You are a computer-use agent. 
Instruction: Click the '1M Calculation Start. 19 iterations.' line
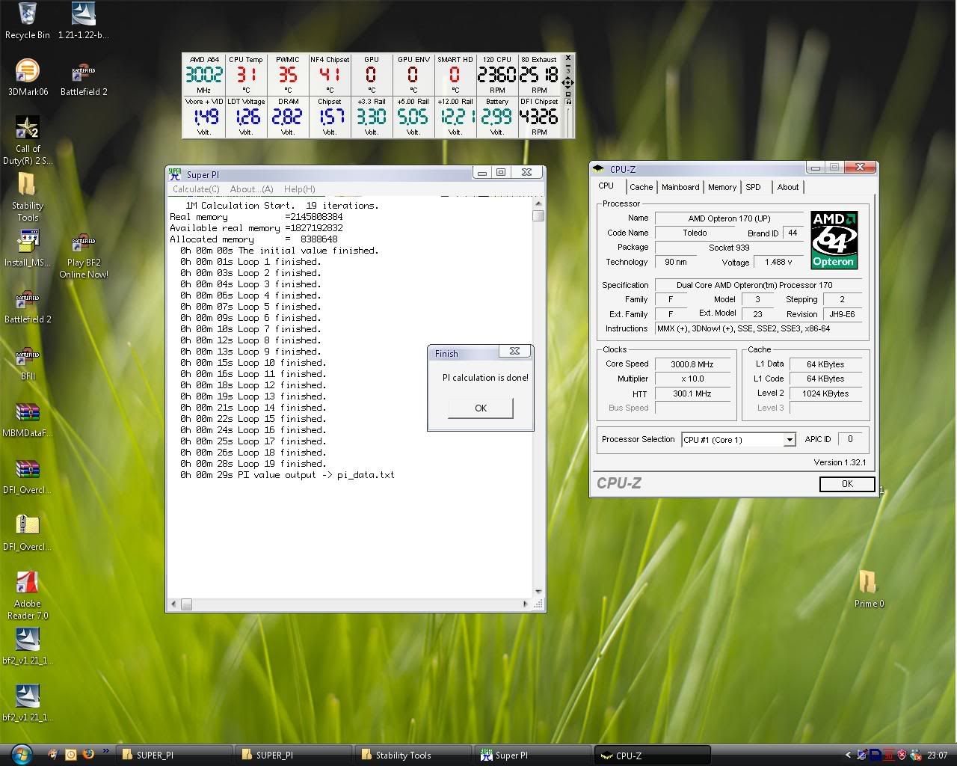(282, 206)
